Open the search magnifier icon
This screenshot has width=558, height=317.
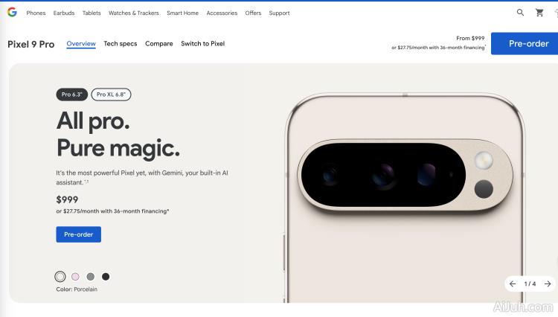520,13
